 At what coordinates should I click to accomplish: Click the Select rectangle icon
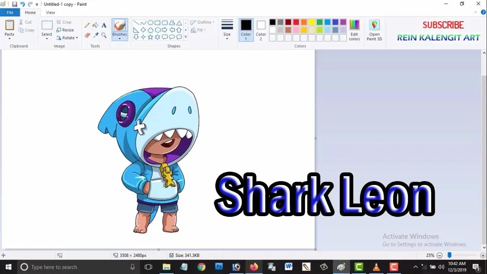tap(47, 25)
